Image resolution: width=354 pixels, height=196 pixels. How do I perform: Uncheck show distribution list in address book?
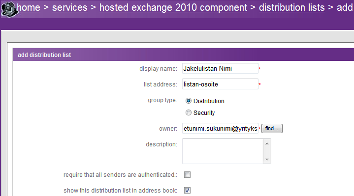tap(187, 191)
